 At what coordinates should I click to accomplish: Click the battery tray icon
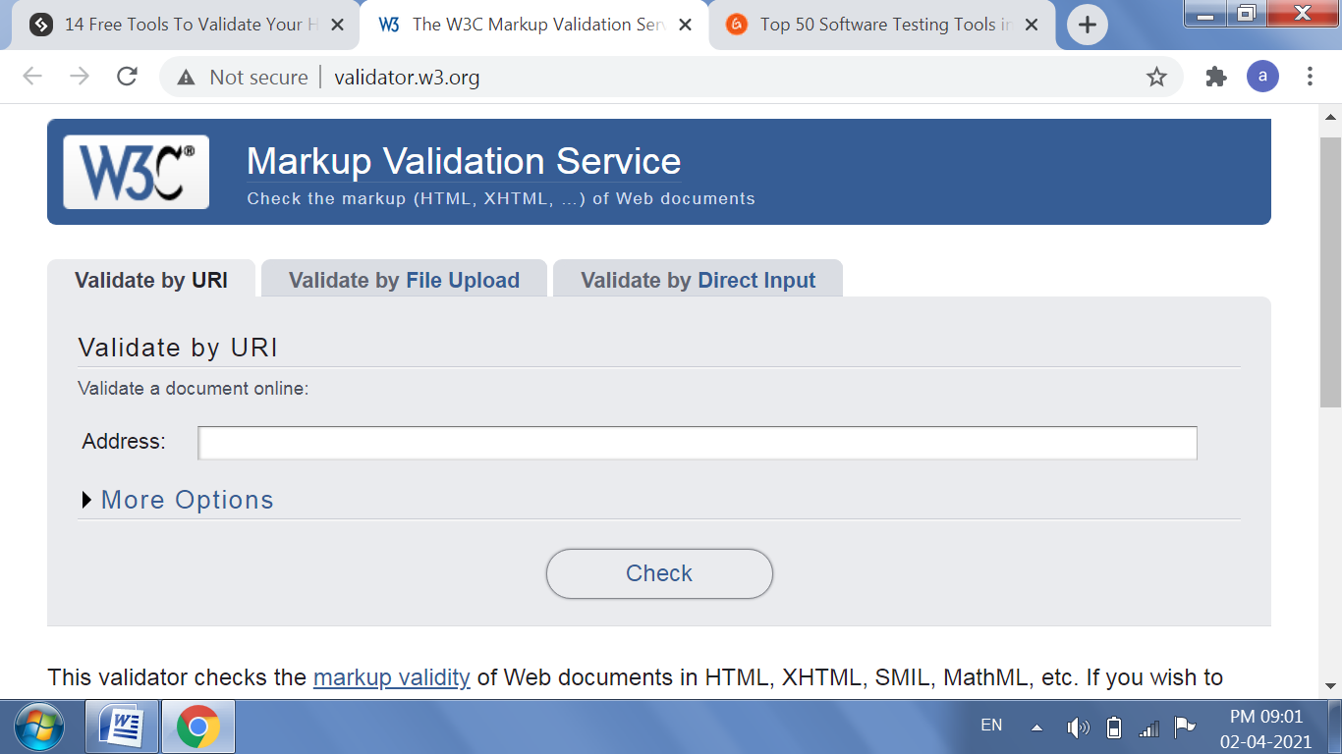click(x=1114, y=727)
